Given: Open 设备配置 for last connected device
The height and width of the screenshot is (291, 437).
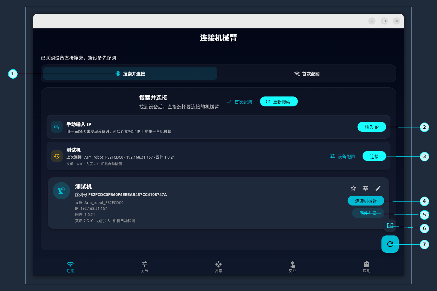Looking at the screenshot, I should (x=343, y=156).
